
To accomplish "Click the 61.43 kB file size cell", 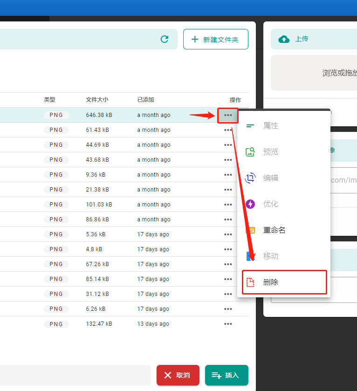I will (x=97, y=130).
